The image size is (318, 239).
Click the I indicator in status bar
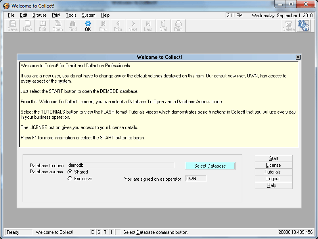111,232
